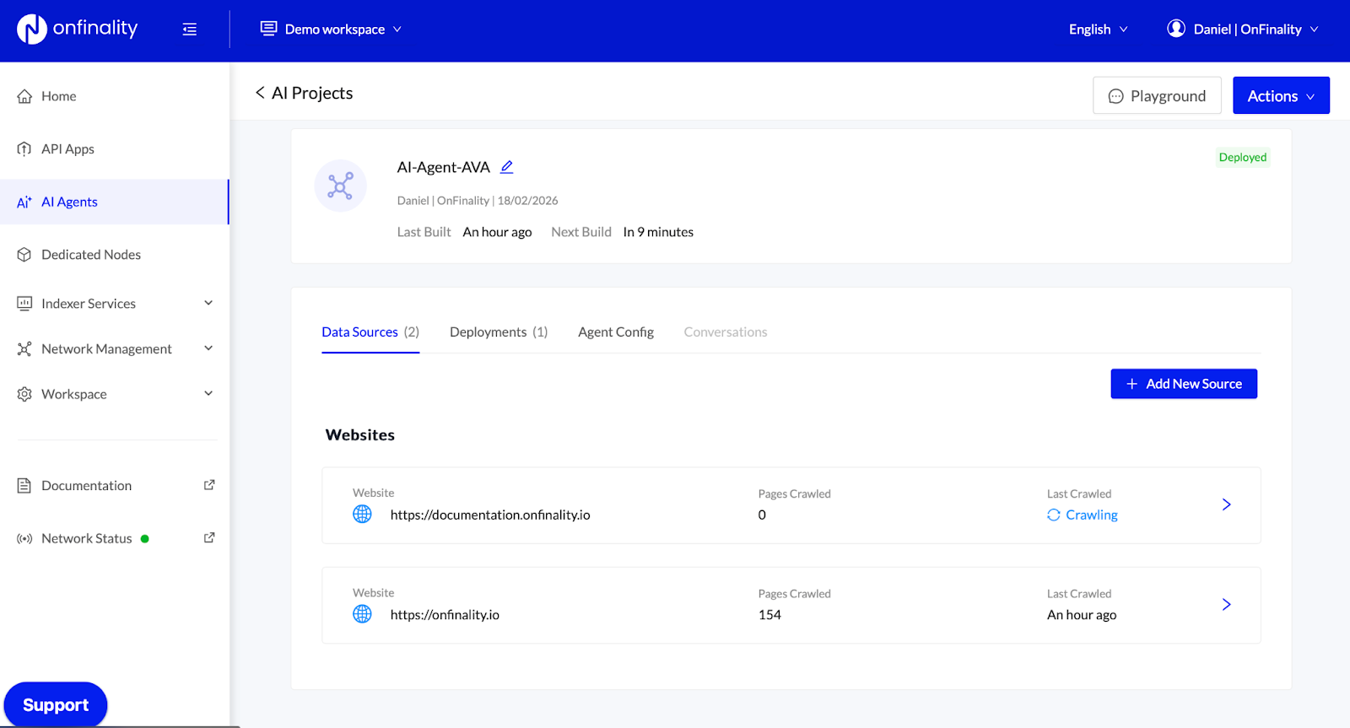Open Network Status external link icon
Viewport: 1350px width, 728px height.
tap(209, 537)
